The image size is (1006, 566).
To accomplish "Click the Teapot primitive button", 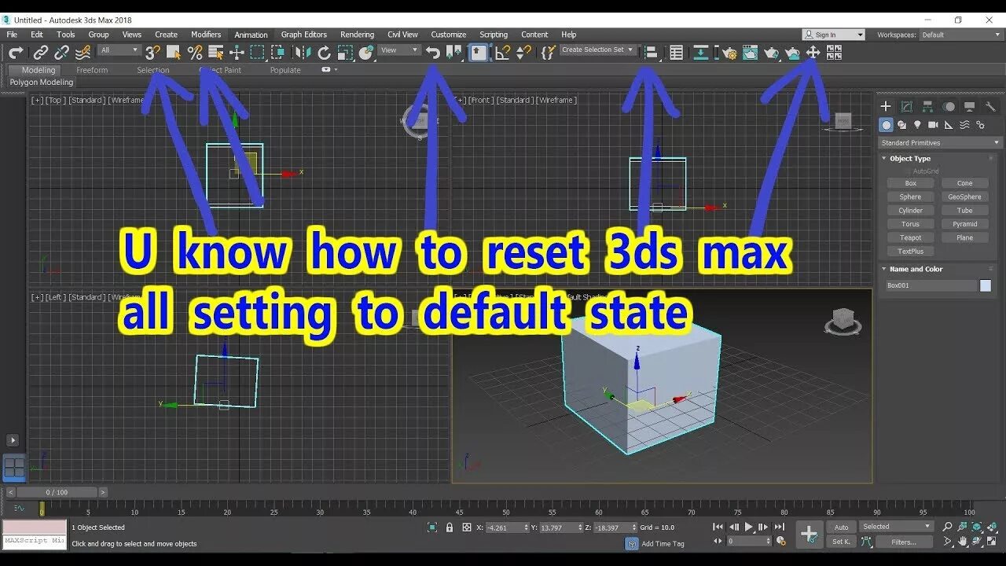I will point(910,237).
